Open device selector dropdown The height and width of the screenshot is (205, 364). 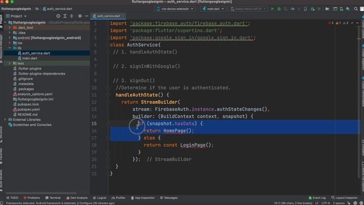pos(175,9)
